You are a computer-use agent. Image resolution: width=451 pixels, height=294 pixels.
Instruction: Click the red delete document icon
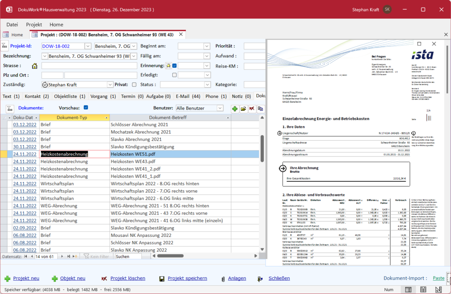point(252,109)
